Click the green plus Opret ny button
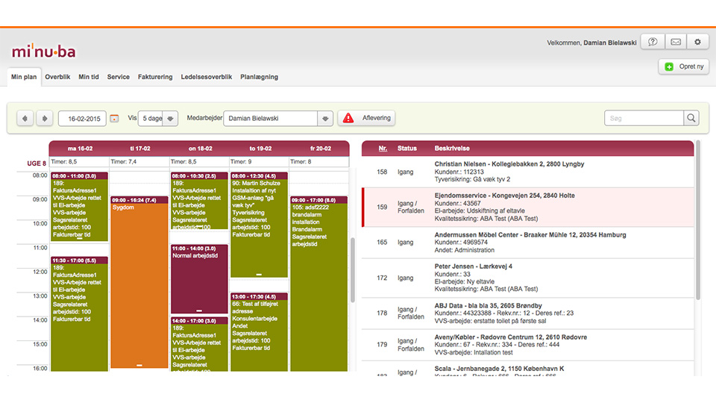Viewport: 716px width, 403px height. 684,66
